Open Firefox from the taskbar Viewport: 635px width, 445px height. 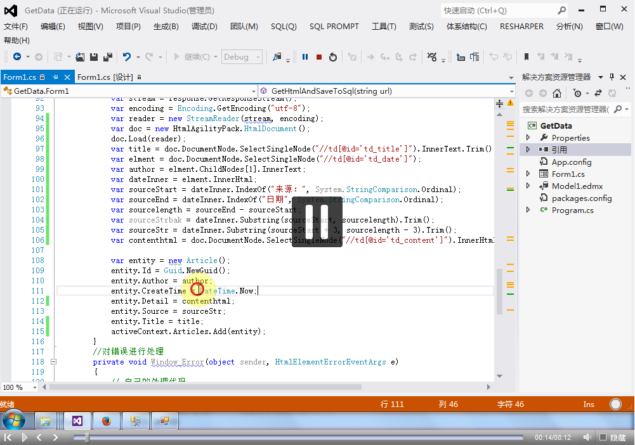pos(106,420)
